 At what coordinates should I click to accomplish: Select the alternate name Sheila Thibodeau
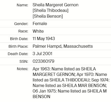point(50,11)
